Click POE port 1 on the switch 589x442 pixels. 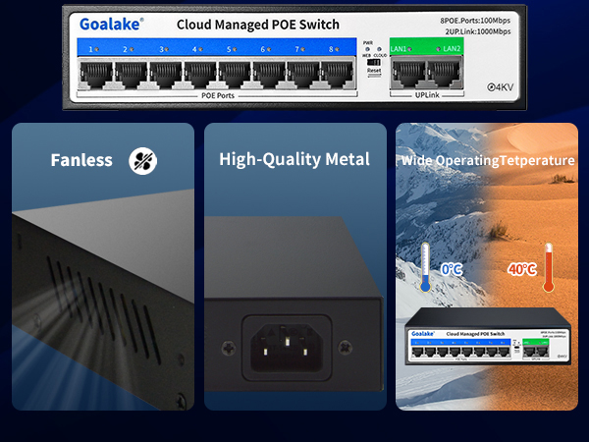point(95,75)
